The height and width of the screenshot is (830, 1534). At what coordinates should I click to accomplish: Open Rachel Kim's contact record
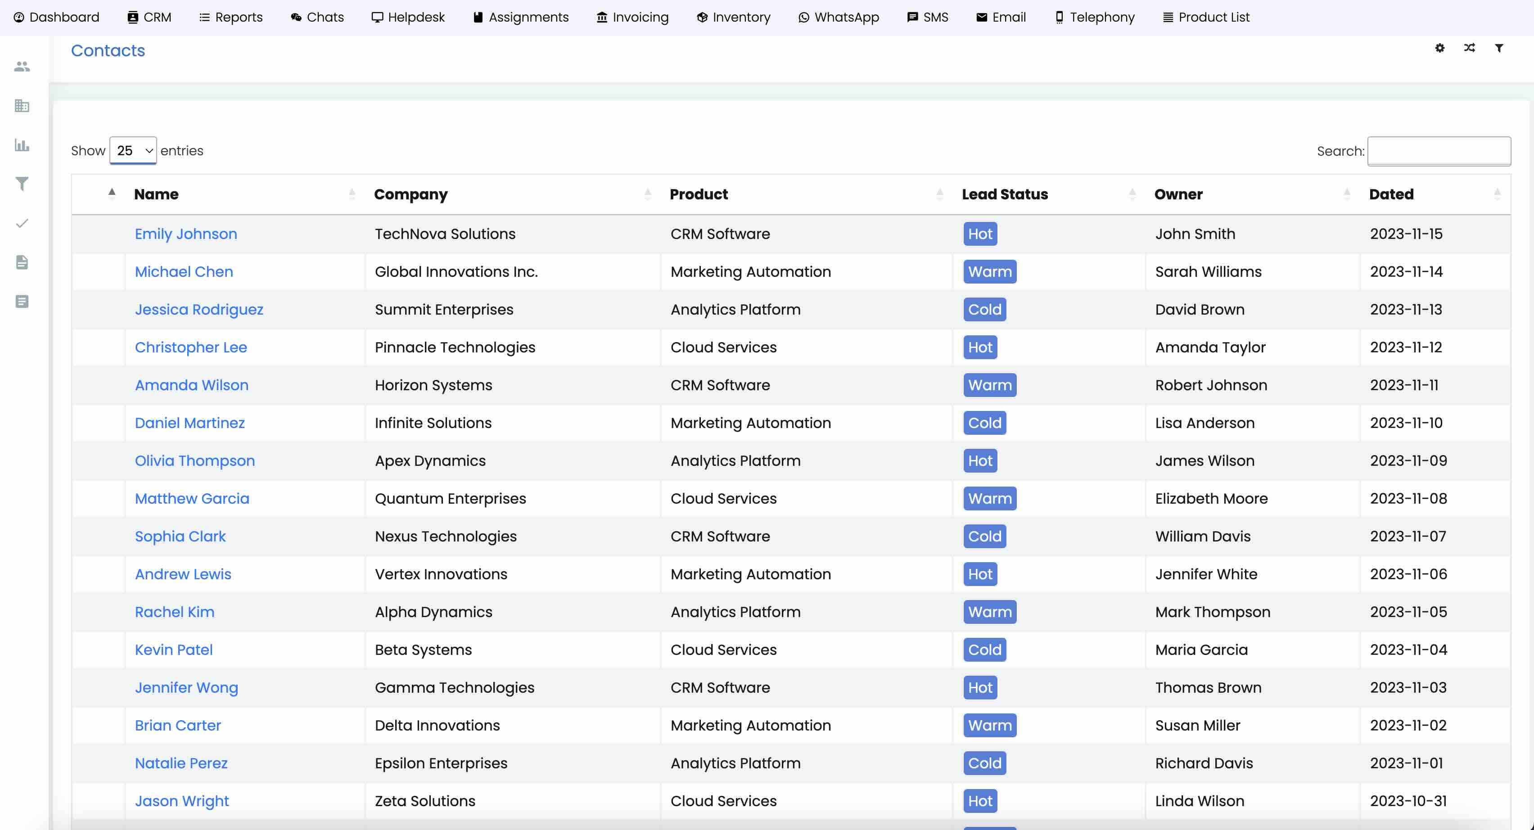coord(175,612)
